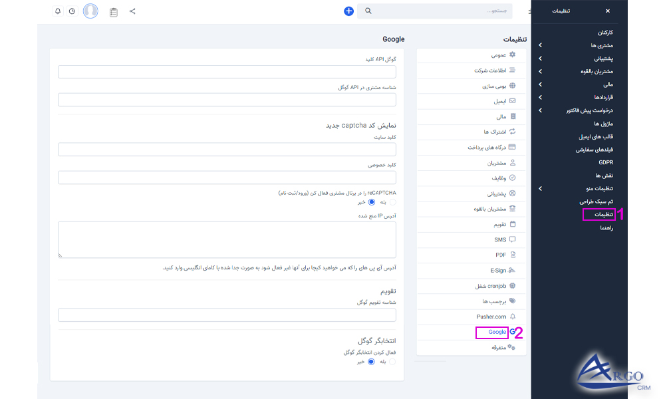Viewport: 665px width, 399px height.
Task: Open the clipboard notes icon
Action: 113,11
